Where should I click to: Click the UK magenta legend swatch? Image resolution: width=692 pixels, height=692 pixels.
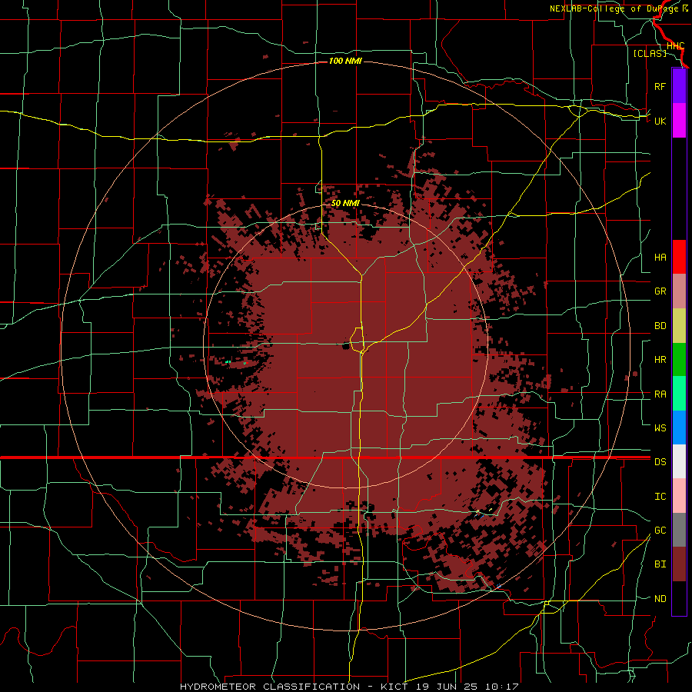[679, 121]
